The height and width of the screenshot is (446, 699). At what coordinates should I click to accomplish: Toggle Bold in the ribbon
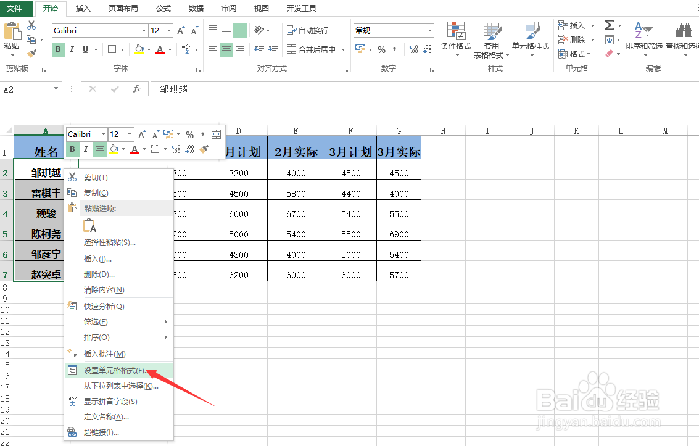pos(58,49)
